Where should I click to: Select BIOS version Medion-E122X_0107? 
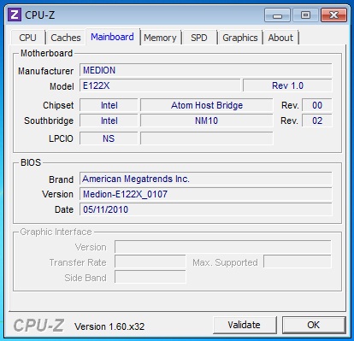click(x=206, y=194)
